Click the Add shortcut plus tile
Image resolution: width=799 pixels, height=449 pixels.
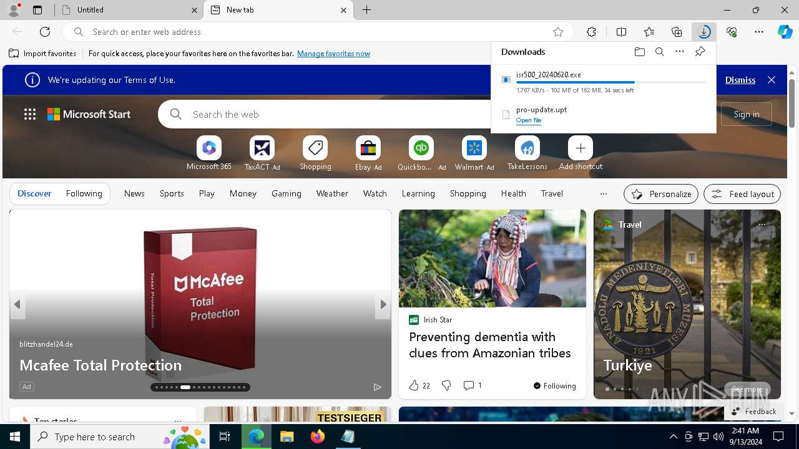581,153
